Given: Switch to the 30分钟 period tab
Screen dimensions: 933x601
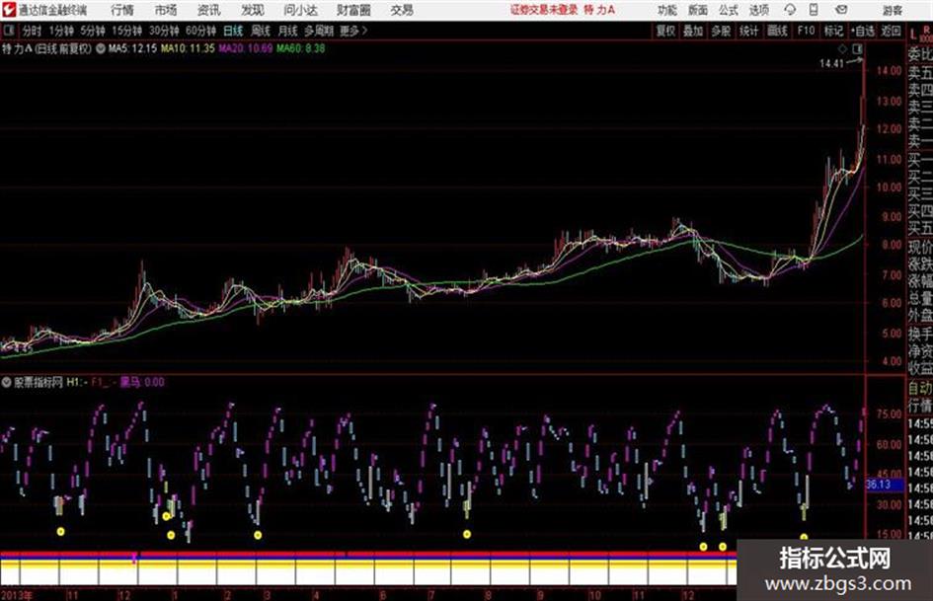Looking at the screenshot, I should [x=164, y=31].
